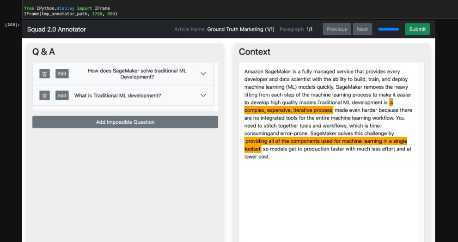The height and width of the screenshot is (242, 458).
Task: Expand the 'How does SageMaker solve' question chevron
Action: [x=203, y=74]
